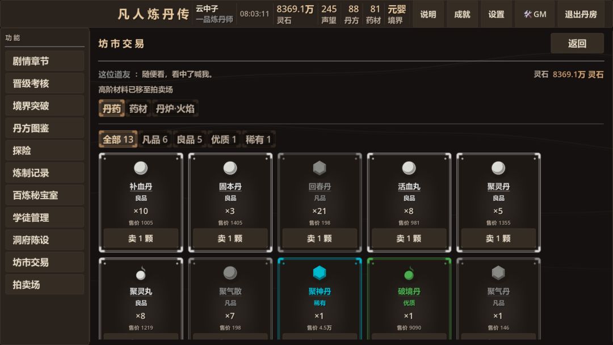Click the 返回 back button

[x=577, y=43]
